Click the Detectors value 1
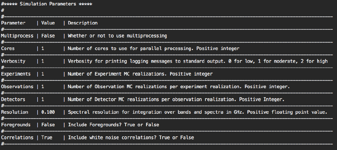The image size is (337, 150). click(x=42, y=99)
